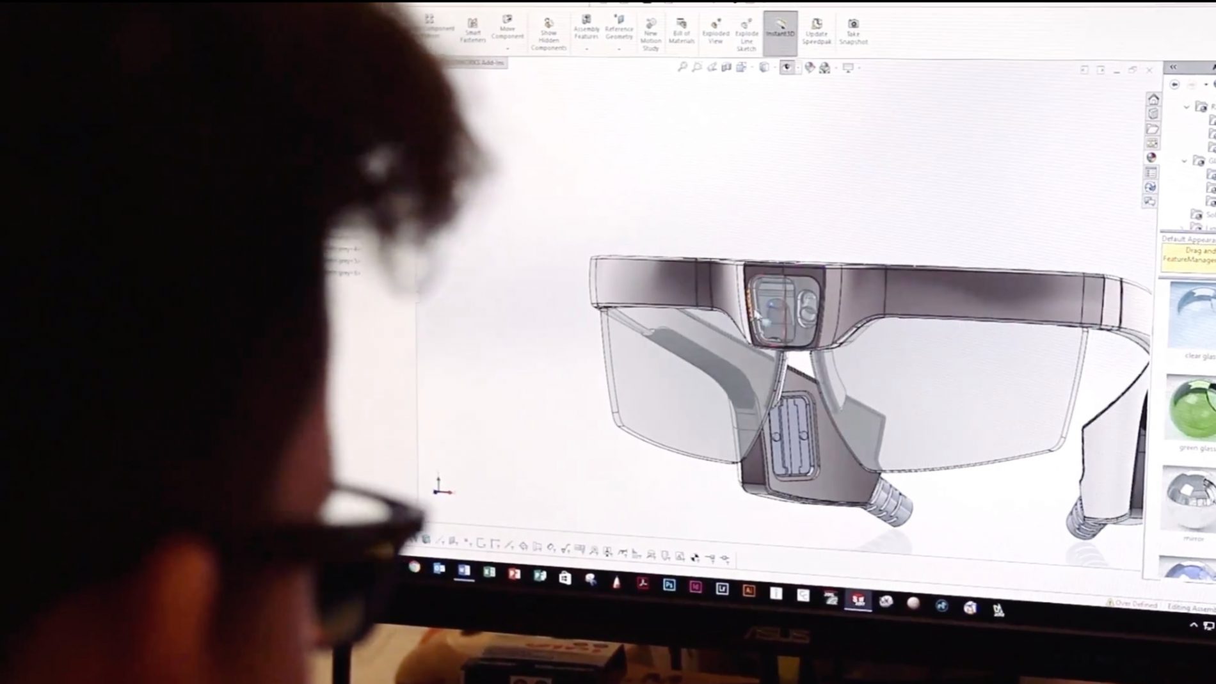Select the green glass appearance thumbnail

click(1190, 407)
